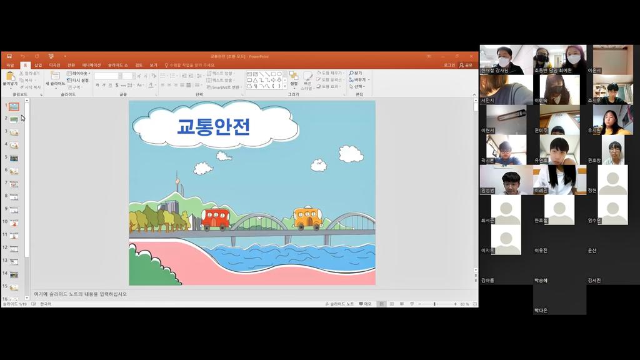Open 선택 (Select) dropdown in 편집 group
Viewport: 640px width, 360px height.
(357, 86)
